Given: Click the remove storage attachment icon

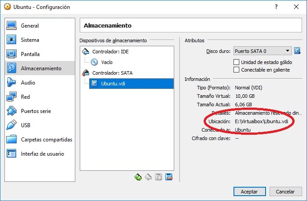Looking at the screenshot, I should (x=169, y=177).
